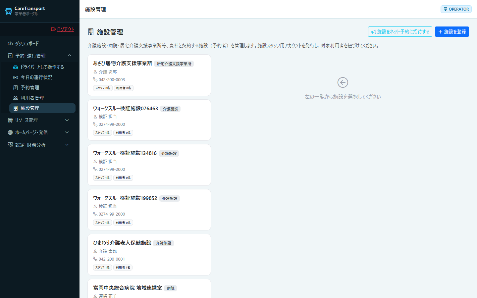
Task: Expand the ホームページ・発信 section chevron
Action: click(67, 132)
